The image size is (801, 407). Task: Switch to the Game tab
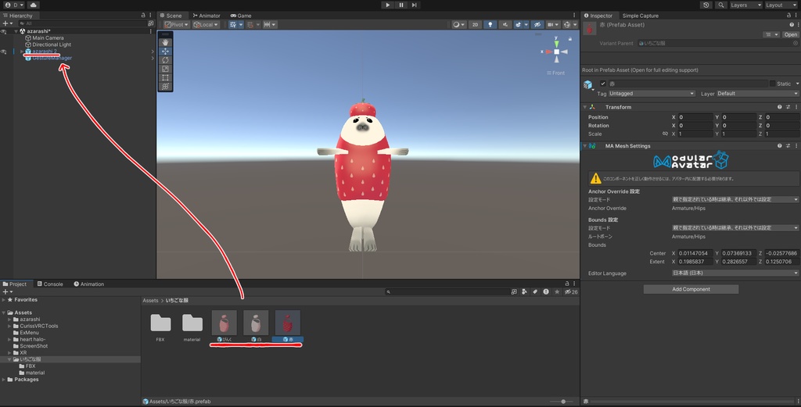pos(241,16)
